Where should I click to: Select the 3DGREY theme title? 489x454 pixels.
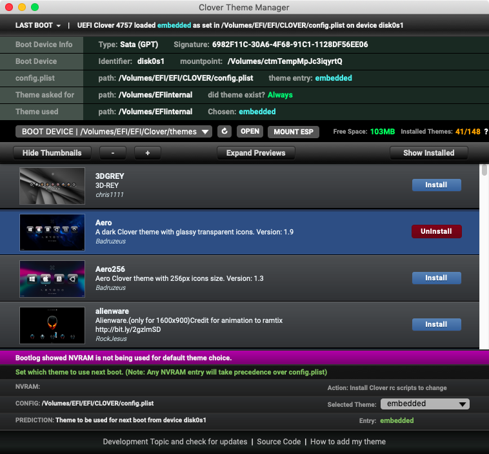click(x=110, y=176)
